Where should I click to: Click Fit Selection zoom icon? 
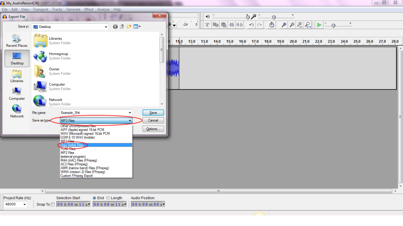300,25
